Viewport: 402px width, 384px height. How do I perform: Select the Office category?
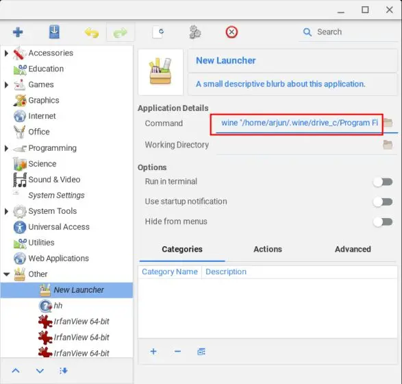39,132
